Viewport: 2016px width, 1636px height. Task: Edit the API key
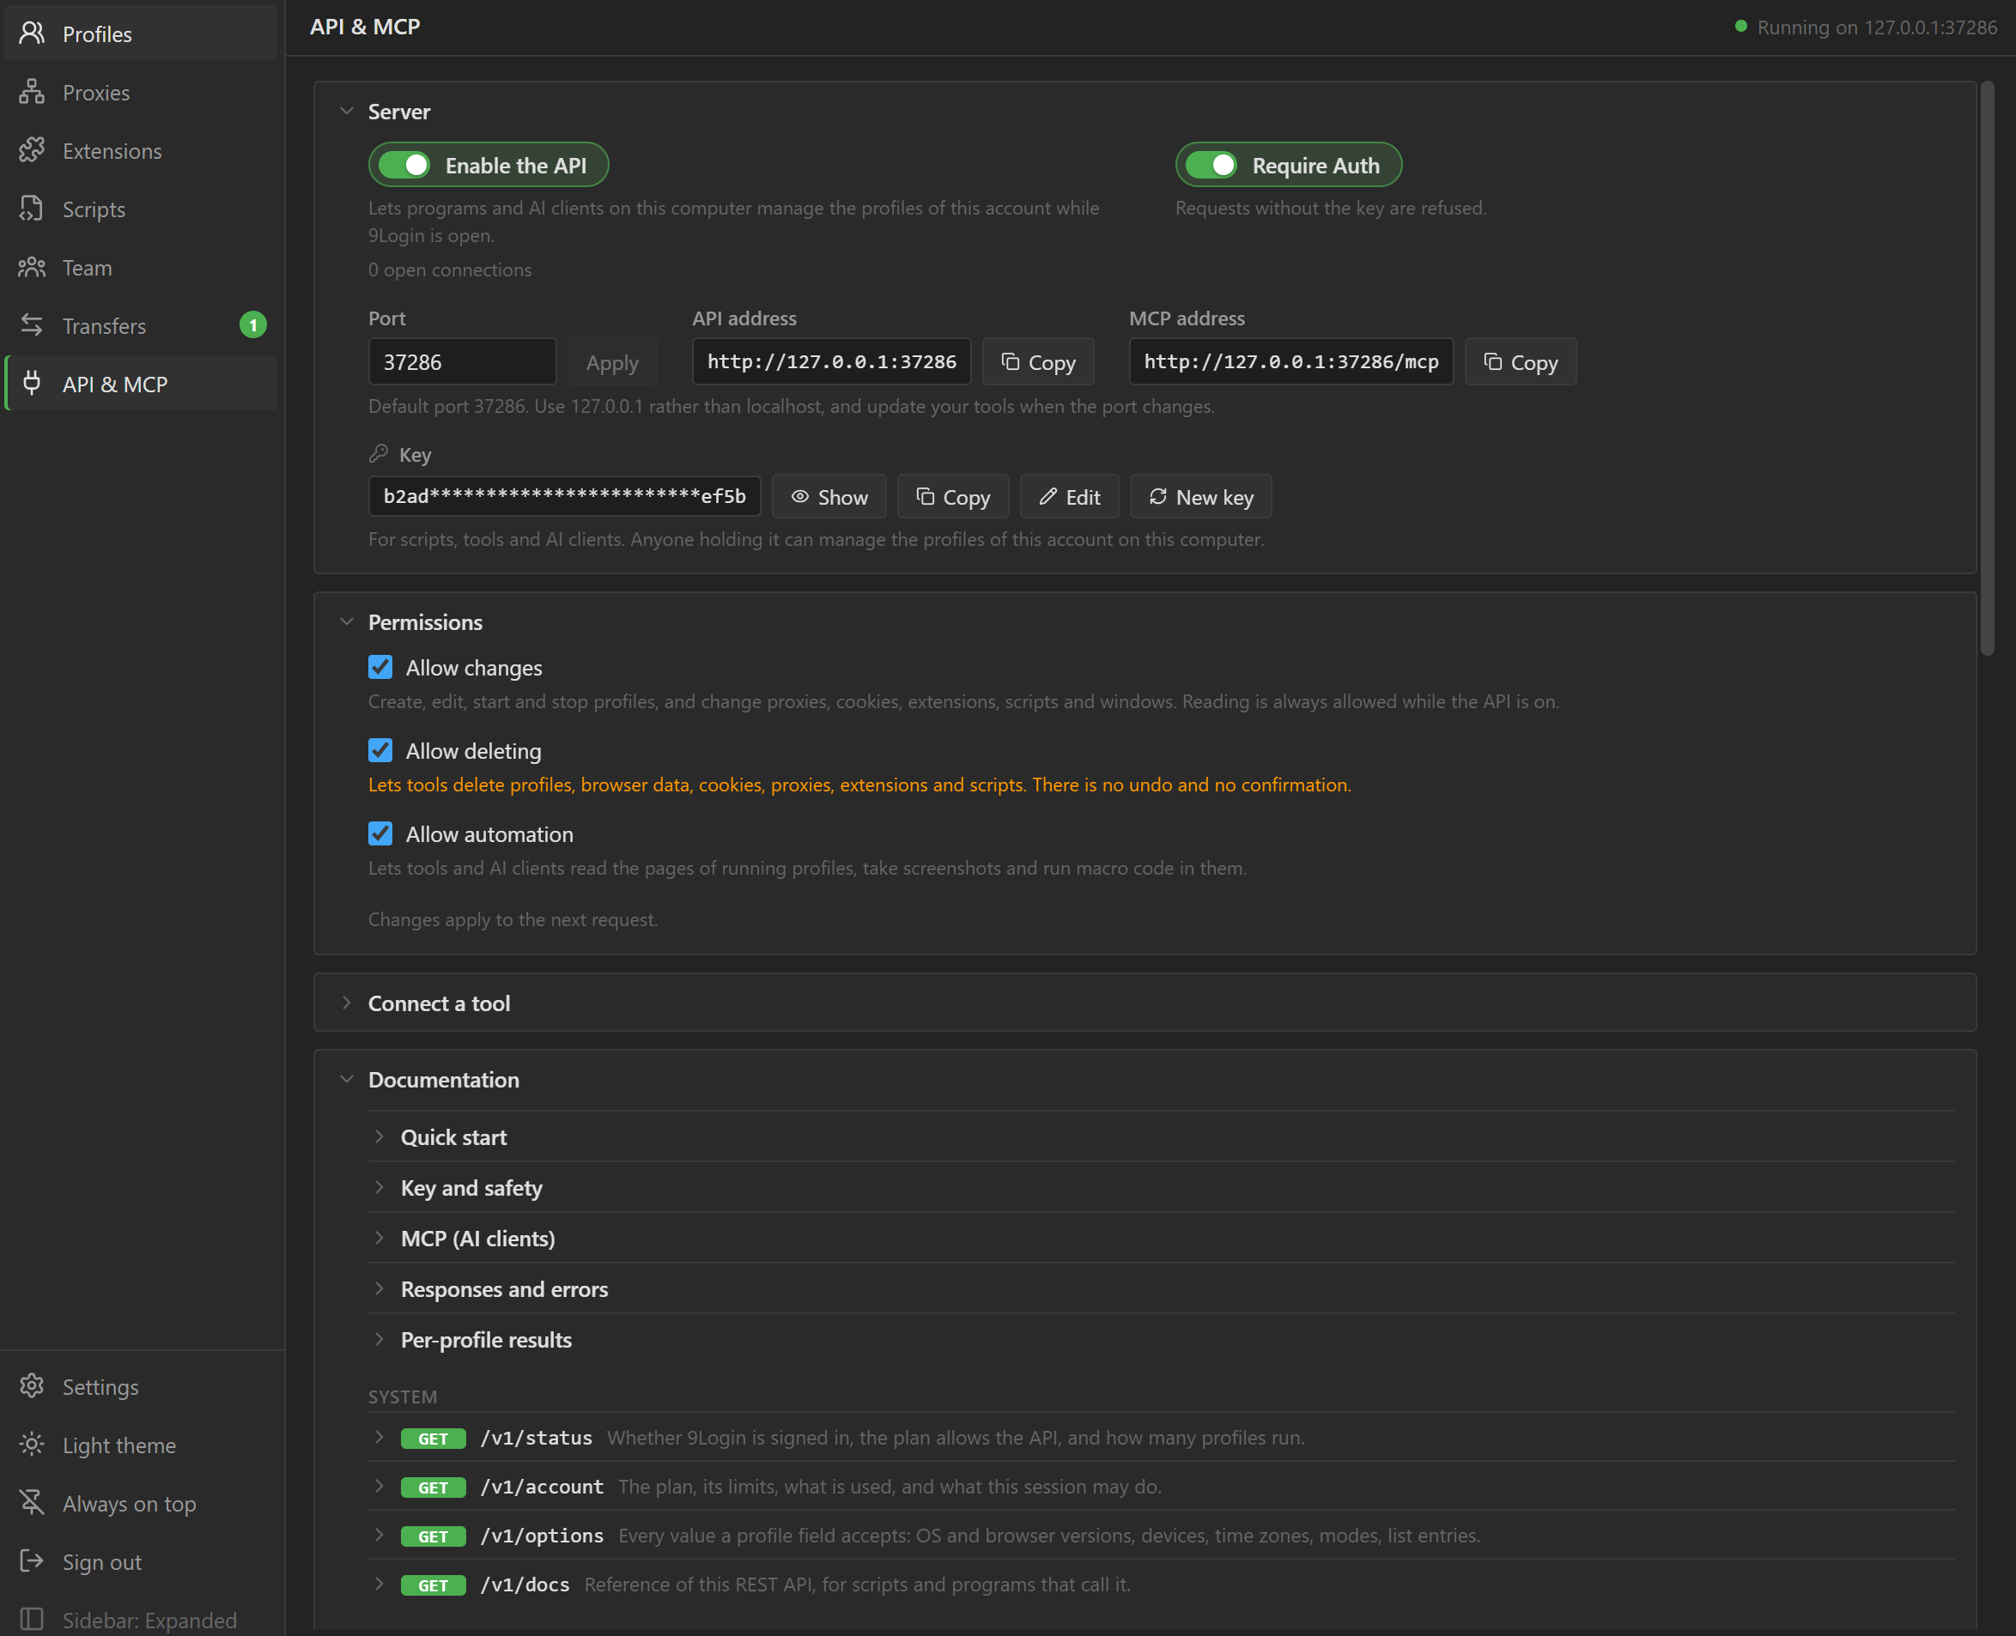(x=1070, y=497)
